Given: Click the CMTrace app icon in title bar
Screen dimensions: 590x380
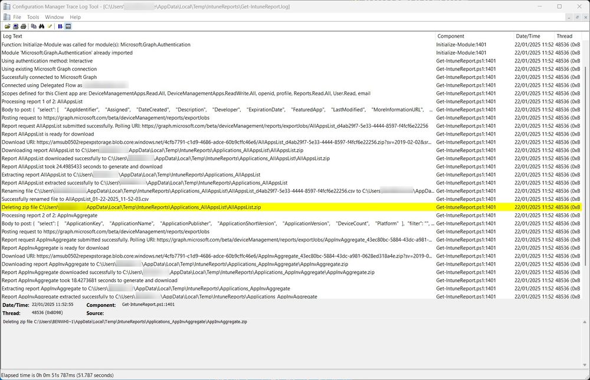Looking at the screenshot, I should (6, 6).
